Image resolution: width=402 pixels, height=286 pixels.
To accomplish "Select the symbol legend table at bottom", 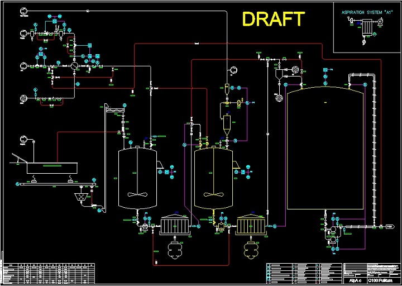I will [304, 273].
